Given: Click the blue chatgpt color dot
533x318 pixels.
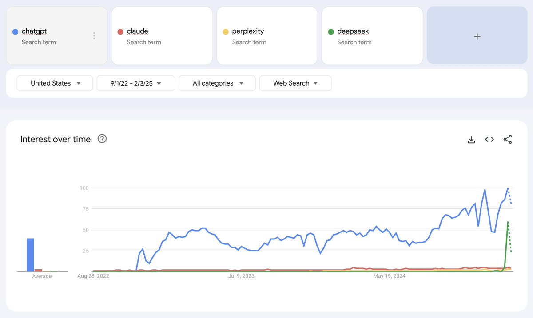Looking at the screenshot, I should click(x=15, y=31).
